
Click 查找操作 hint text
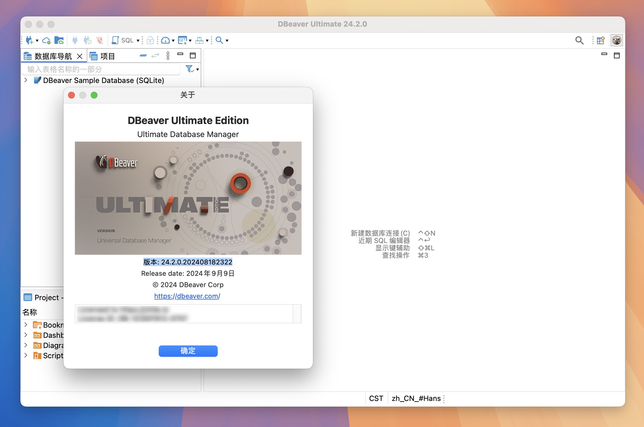click(x=396, y=255)
